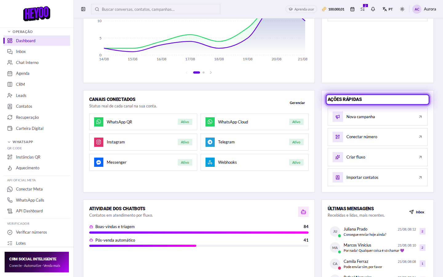Screen dimensions: 443x277
Task: Click the HEYOO logo
Action: coord(37,14)
